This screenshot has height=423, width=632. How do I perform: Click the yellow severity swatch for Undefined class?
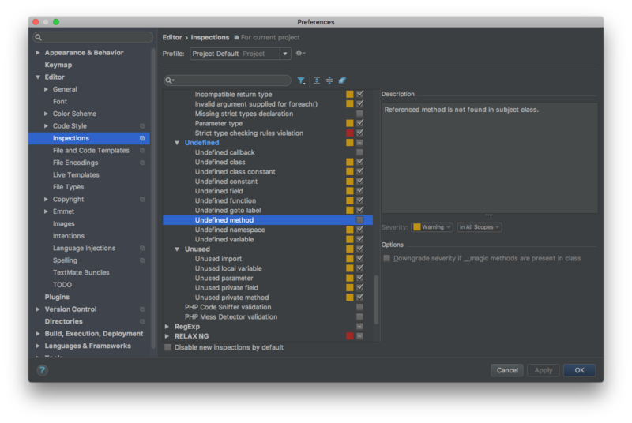(350, 163)
